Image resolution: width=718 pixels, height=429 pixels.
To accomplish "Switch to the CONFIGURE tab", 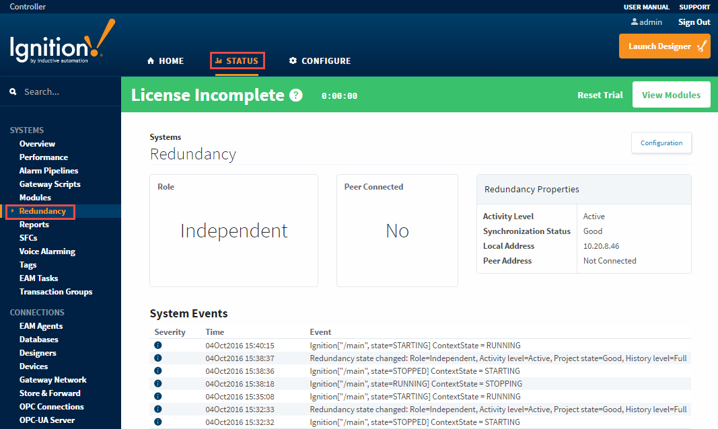I will coord(320,61).
